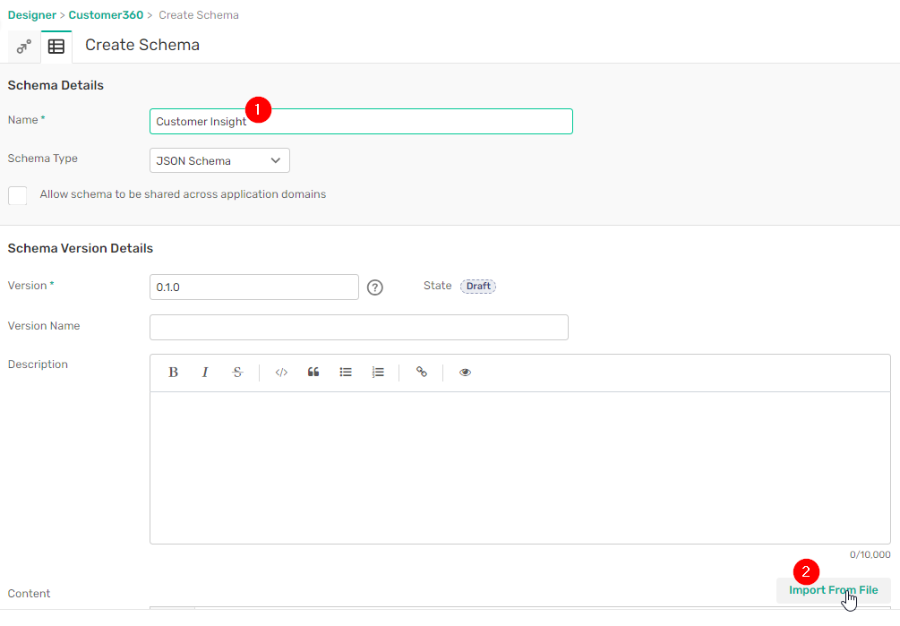Image resolution: width=900 pixels, height=626 pixels.
Task: Toggle description preview eye icon
Action: [465, 373]
